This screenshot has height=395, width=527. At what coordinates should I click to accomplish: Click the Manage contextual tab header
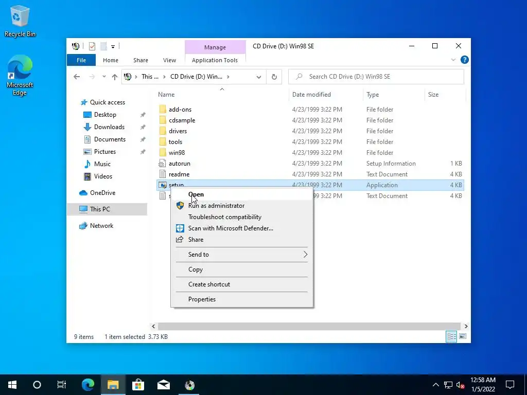point(215,47)
